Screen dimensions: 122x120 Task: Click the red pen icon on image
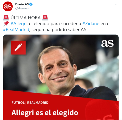click(x=18, y=48)
